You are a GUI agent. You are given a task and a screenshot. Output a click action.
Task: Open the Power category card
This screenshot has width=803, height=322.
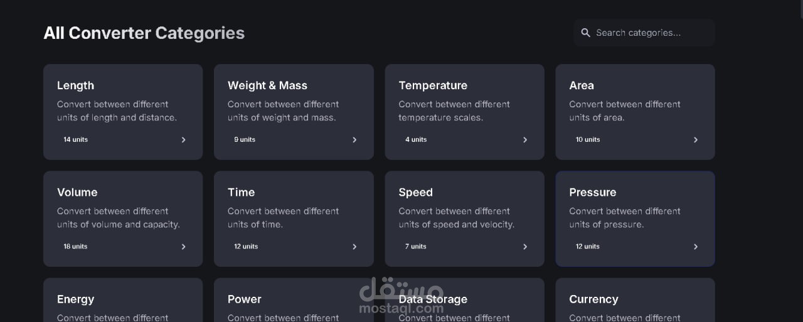coord(294,300)
